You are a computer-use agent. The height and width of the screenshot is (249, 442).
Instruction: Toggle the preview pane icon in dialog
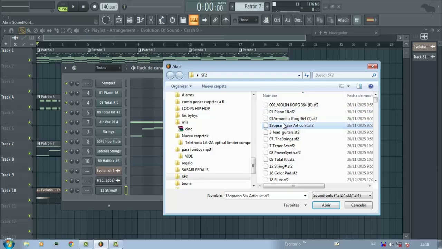click(x=359, y=86)
